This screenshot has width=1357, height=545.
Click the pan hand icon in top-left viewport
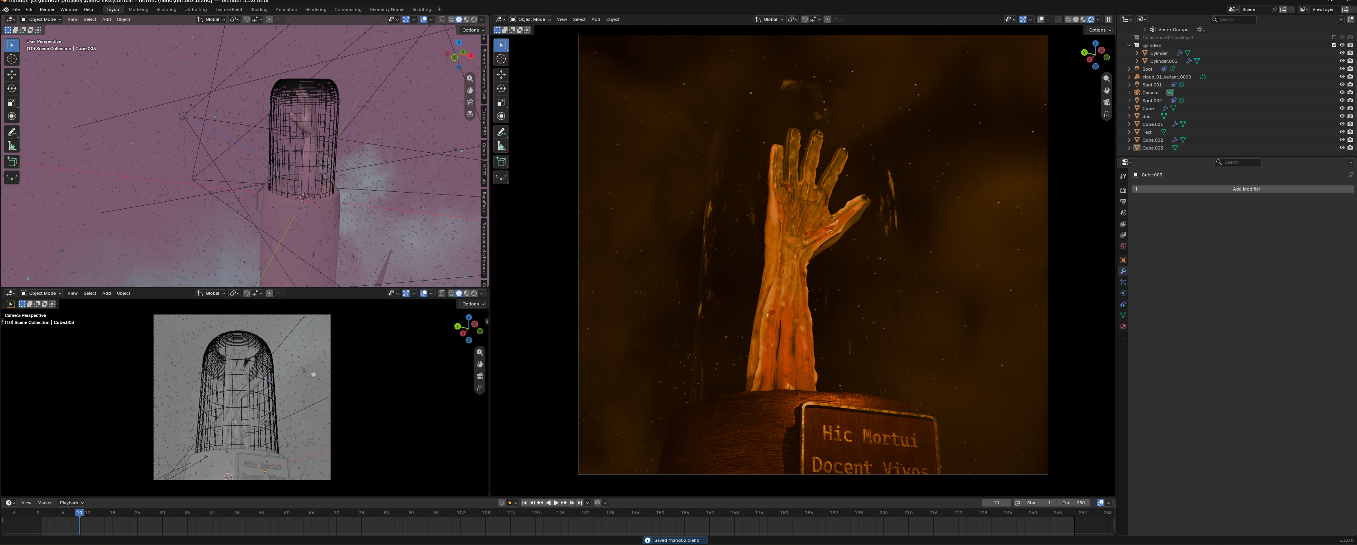coord(470,90)
